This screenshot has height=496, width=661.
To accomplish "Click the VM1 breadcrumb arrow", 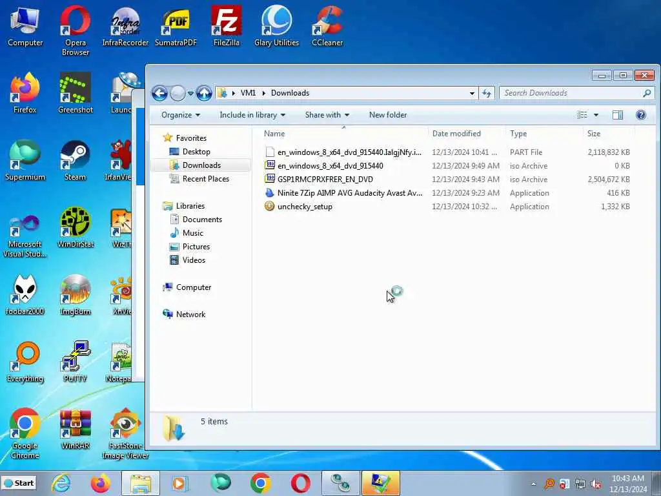I will 263,93.
